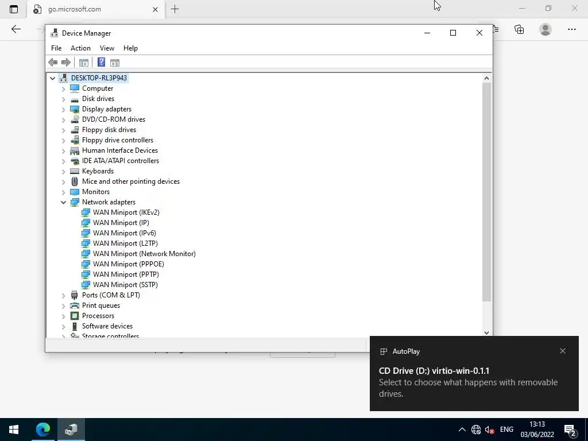This screenshot has height=441, width=588.
Task: Select the Keyboards icon
Action: [x=75, y=171]
